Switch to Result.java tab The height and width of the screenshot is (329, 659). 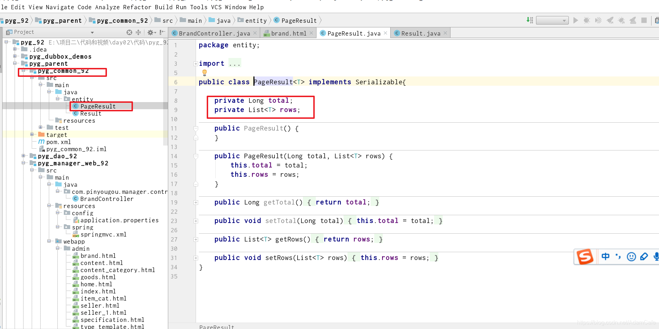click(421, 33)
